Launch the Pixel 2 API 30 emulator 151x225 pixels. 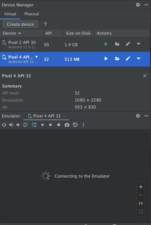click(106, 44)
